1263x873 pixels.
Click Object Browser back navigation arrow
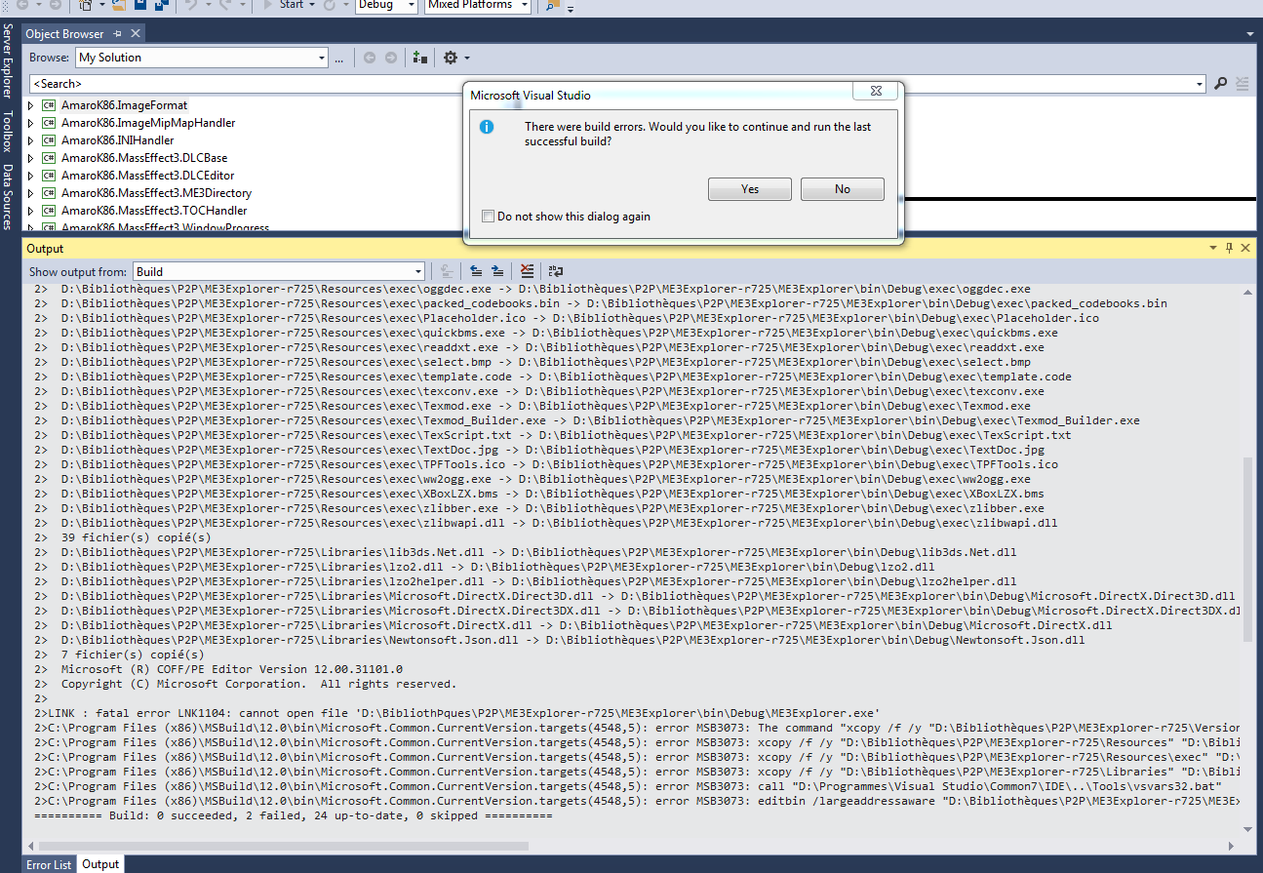(370, 58)
